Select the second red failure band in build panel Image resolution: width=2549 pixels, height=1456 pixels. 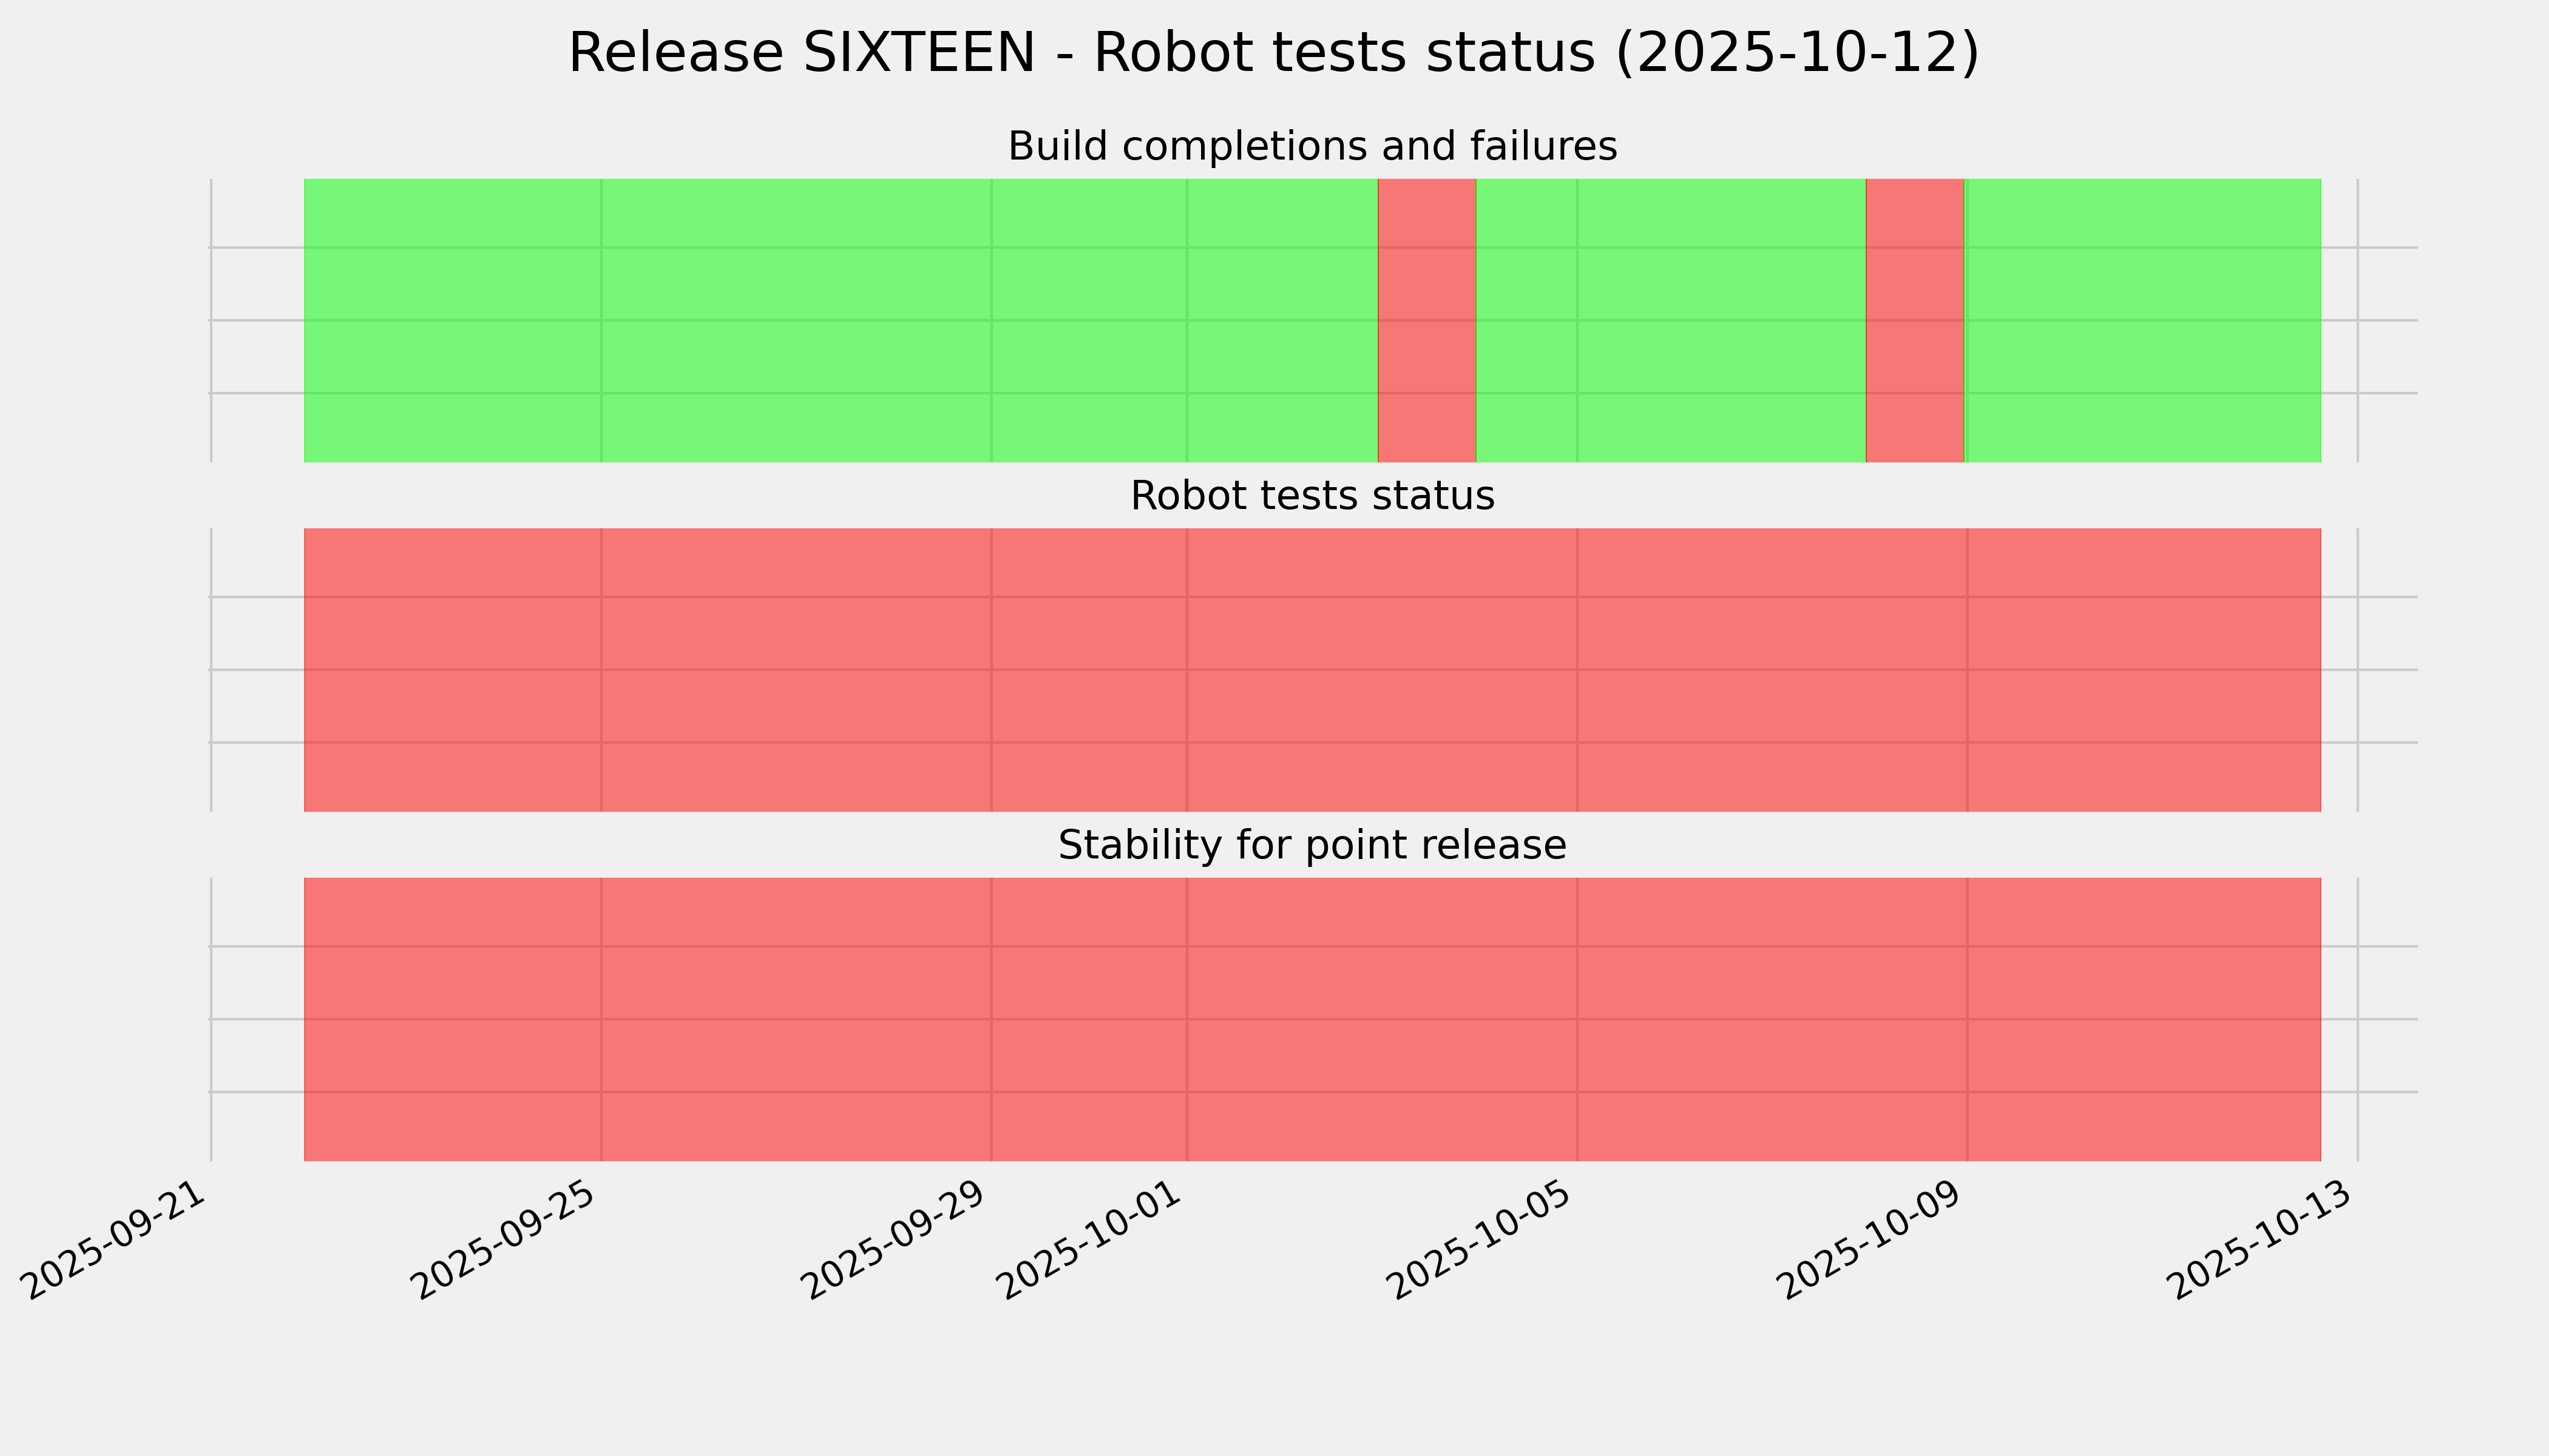click(1915, 320)
